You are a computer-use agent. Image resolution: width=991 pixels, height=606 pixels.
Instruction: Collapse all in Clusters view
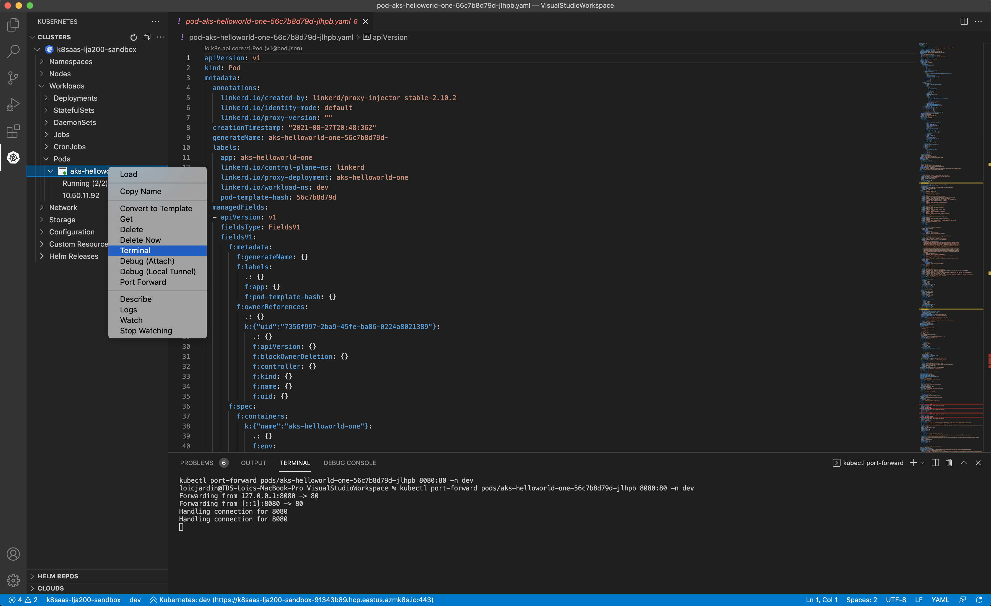click(x=147, y=37)
